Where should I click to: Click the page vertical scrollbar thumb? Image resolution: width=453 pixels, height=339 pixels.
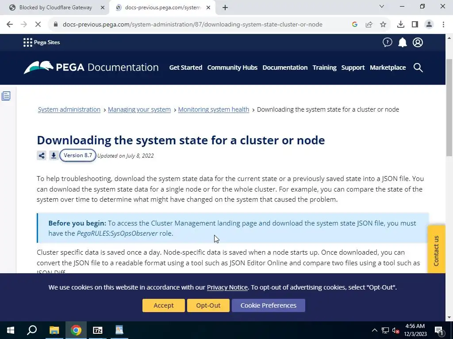point(449,108)
